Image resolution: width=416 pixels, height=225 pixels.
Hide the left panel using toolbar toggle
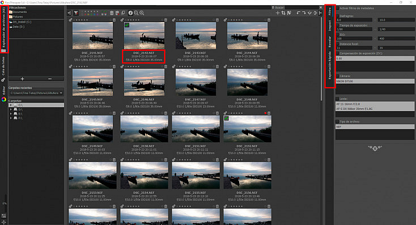click(69, 12)
